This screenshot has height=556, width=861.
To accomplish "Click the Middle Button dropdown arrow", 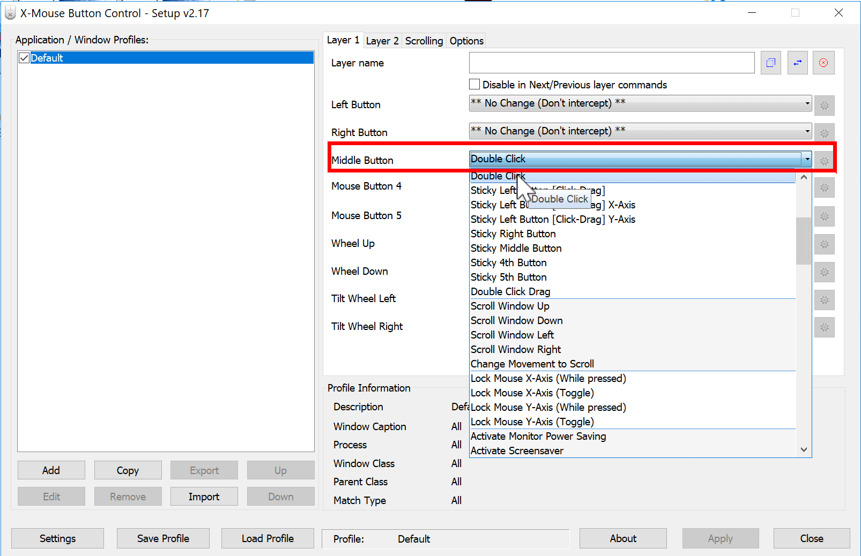I will click(x=807, y=159).
